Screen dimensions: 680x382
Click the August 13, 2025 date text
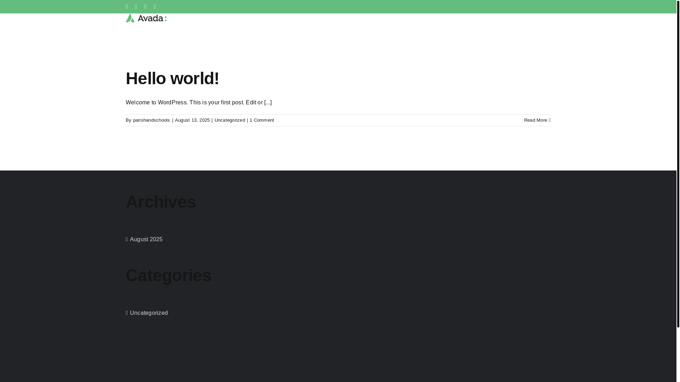point(192,120)
